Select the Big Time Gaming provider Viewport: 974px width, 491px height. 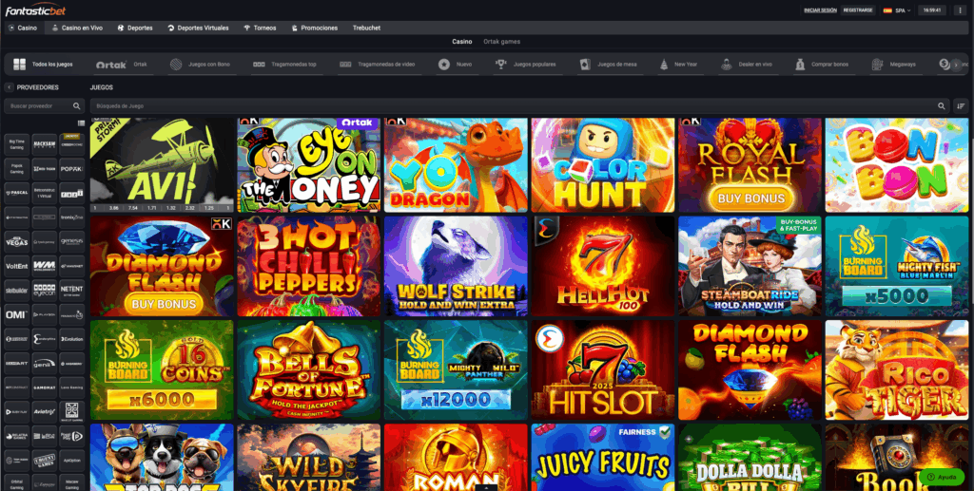(x=17, y=143)
